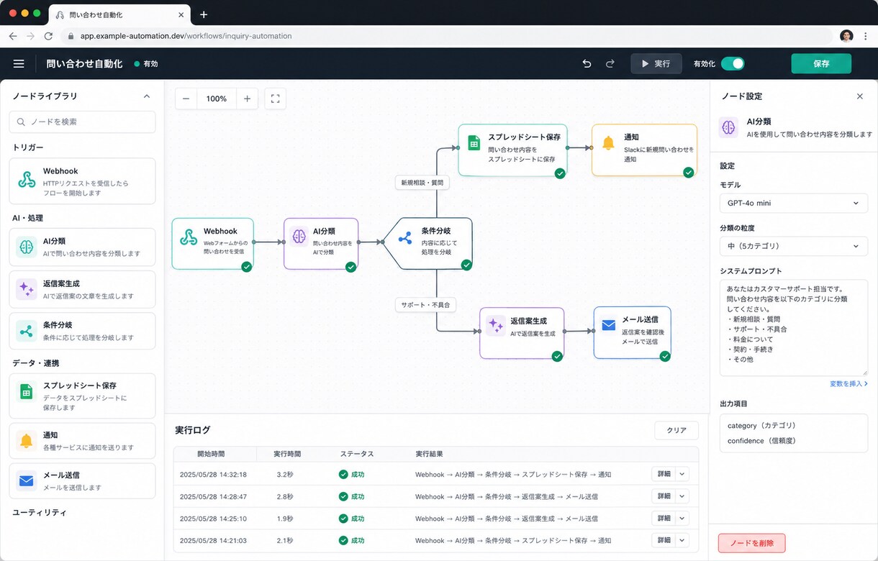This screenshot has height=561, width=878.
Task: Expand chevron for 14:21:03 log row
Action: [x=682, y=540]
